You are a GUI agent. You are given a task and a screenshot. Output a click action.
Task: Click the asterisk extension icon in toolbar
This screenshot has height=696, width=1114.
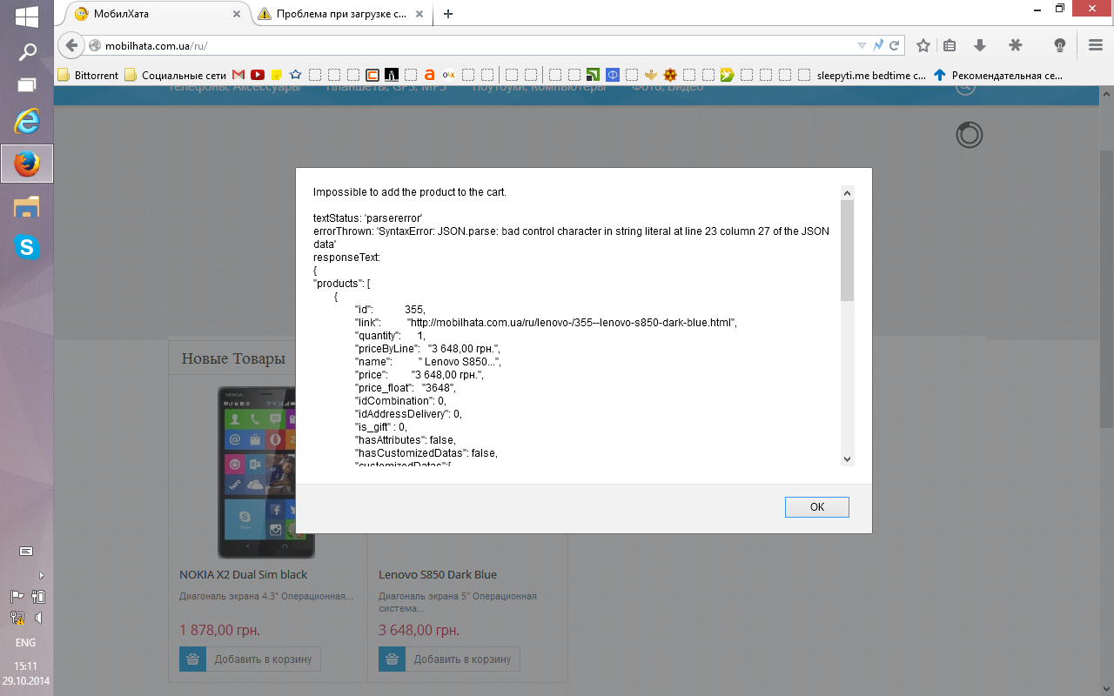point(1015,45)
